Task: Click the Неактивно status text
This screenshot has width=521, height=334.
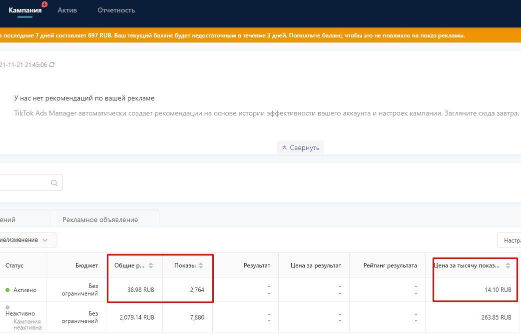Action: click(x=20, y=313)
